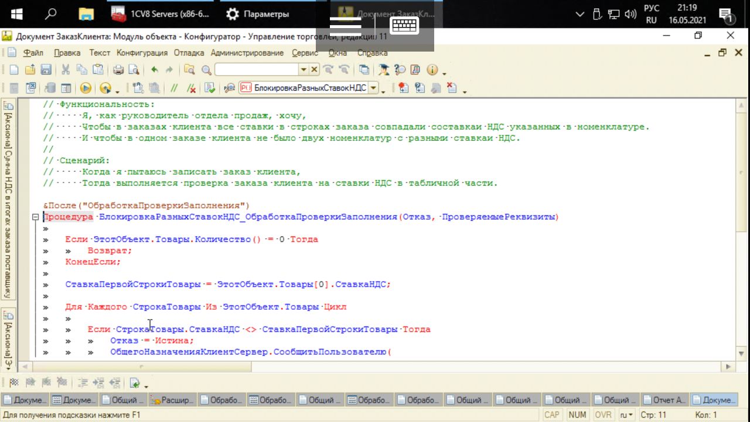
Task: Click the Print icon in toolbar
Action: 118,70
